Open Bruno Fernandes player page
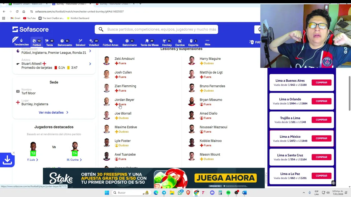The image size is (351, 197). click(x=212, y=86)
